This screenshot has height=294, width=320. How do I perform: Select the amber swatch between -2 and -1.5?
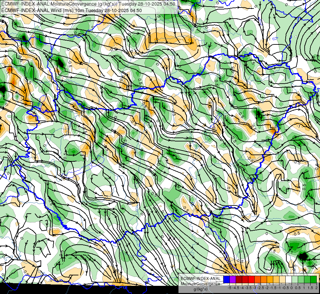point(270,279)
